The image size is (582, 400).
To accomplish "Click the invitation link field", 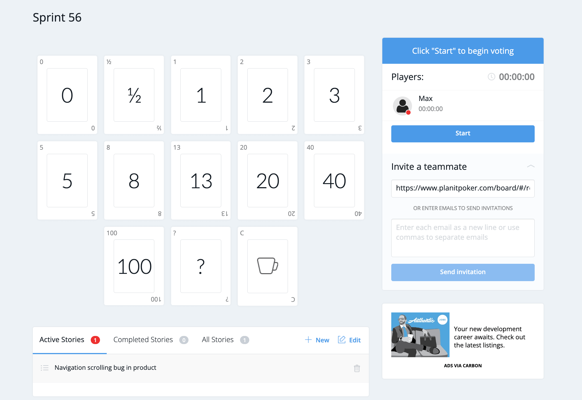I will [x=462, y=188].
